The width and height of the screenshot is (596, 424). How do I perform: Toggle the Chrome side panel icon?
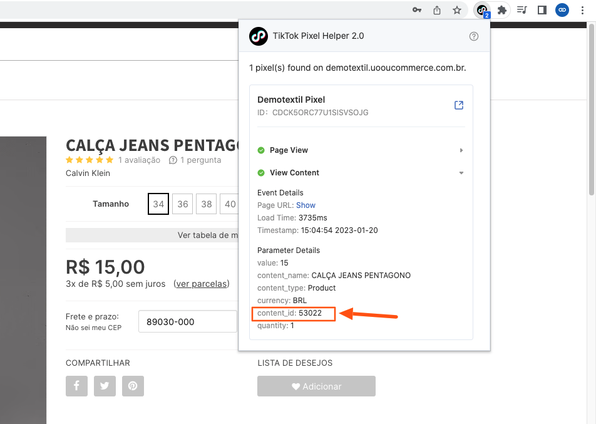click(x=542, y=10)
